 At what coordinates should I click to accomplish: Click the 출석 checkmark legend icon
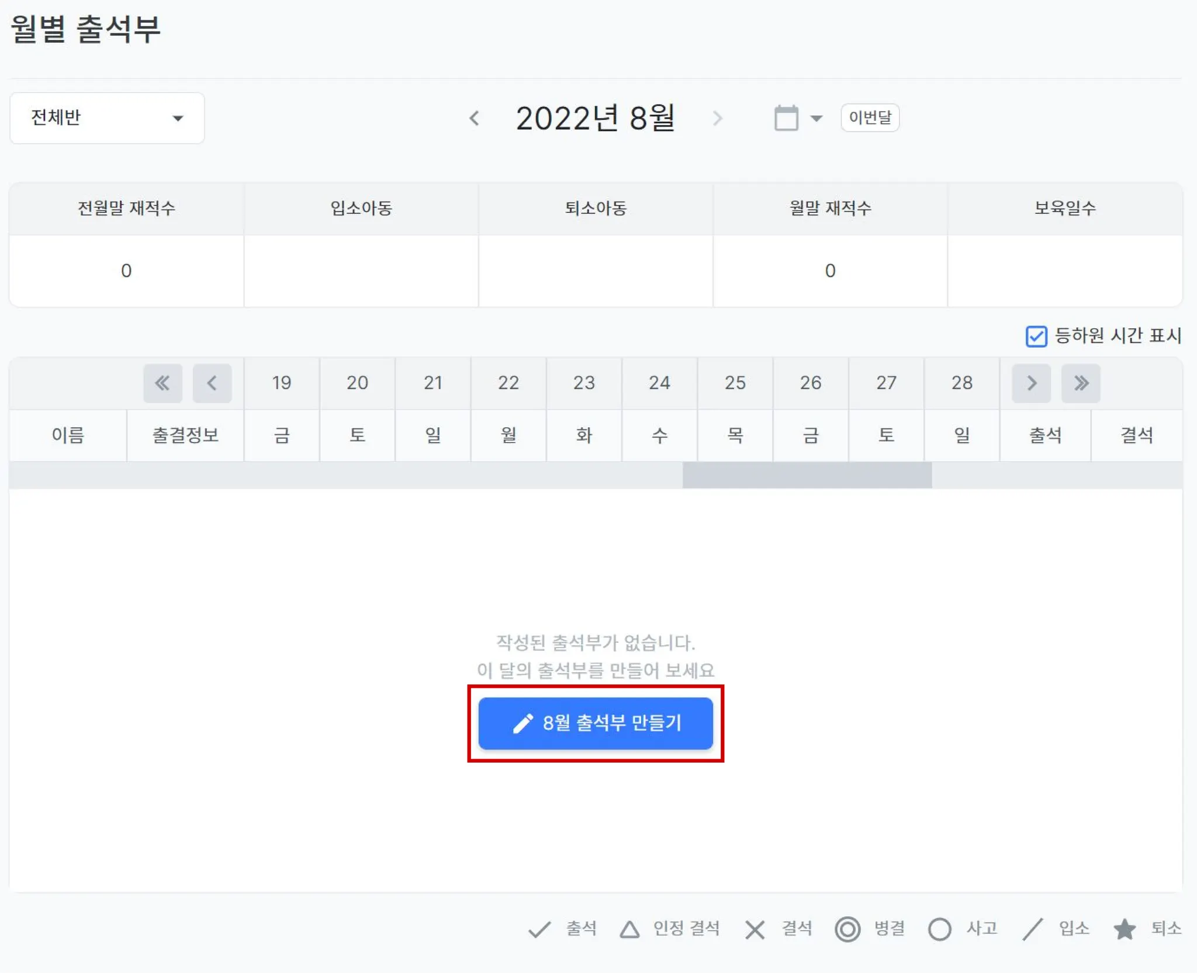(x=539, y=929)
